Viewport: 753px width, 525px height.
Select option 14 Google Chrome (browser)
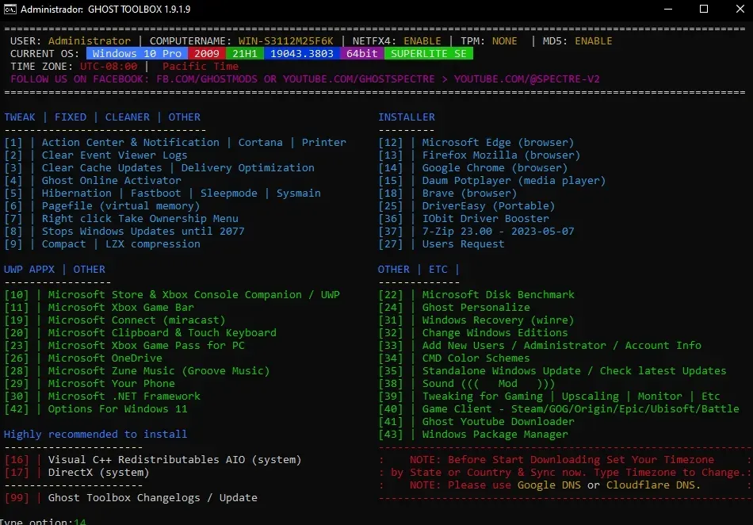pyautogui.click(x=472, y=167)
